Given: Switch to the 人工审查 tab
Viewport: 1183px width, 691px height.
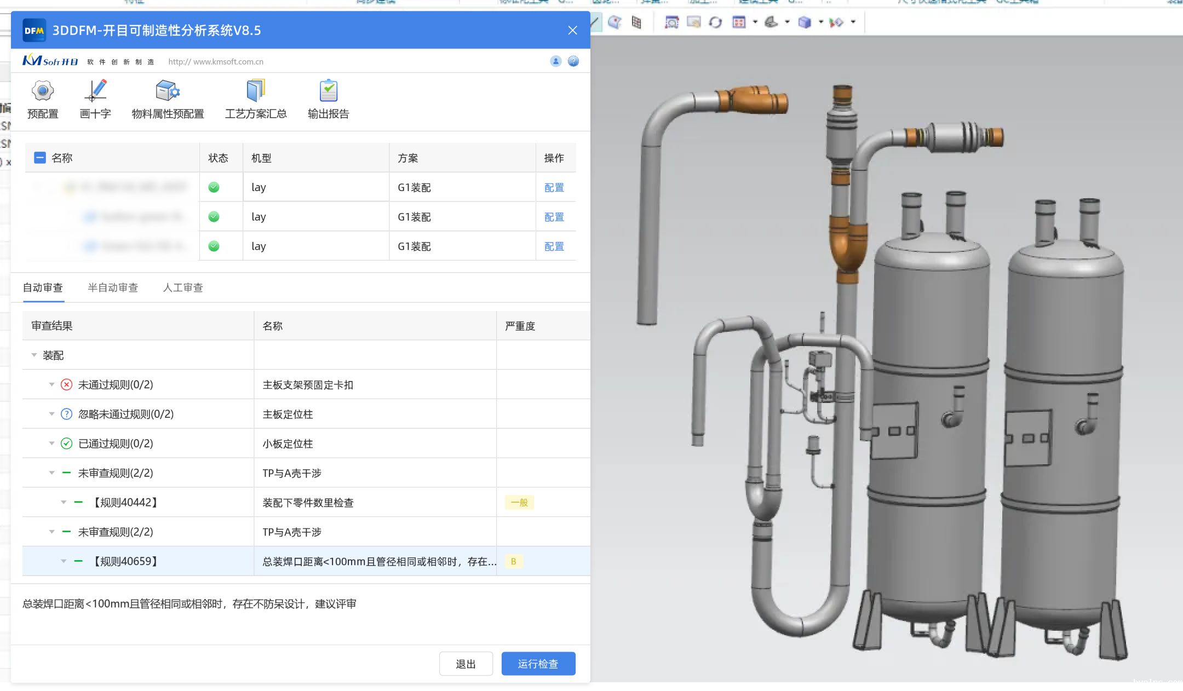Looking at the screenshot, I should [183, 287].
